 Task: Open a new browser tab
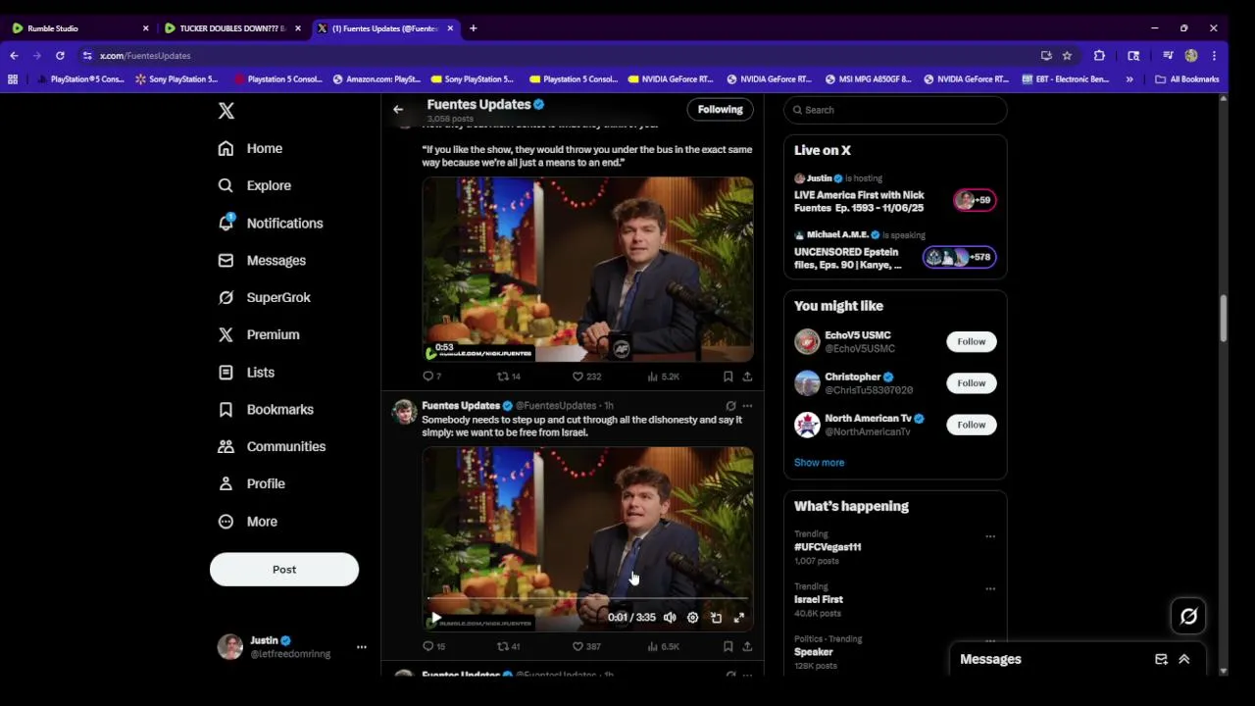473,28
